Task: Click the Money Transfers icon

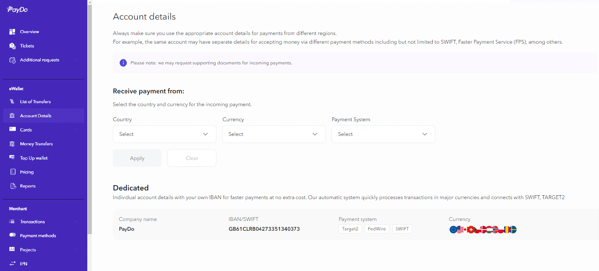Action: coord(12,144)
